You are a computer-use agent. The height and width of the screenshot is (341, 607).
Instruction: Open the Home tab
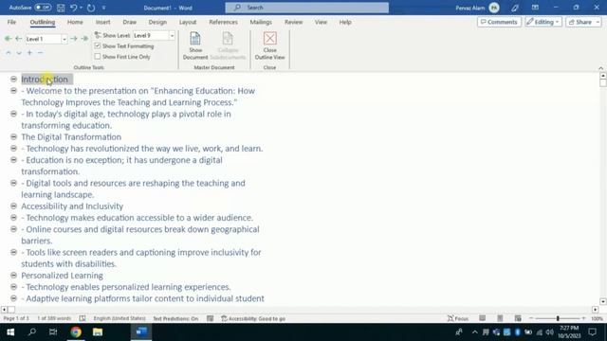click(x=75, y=22)
